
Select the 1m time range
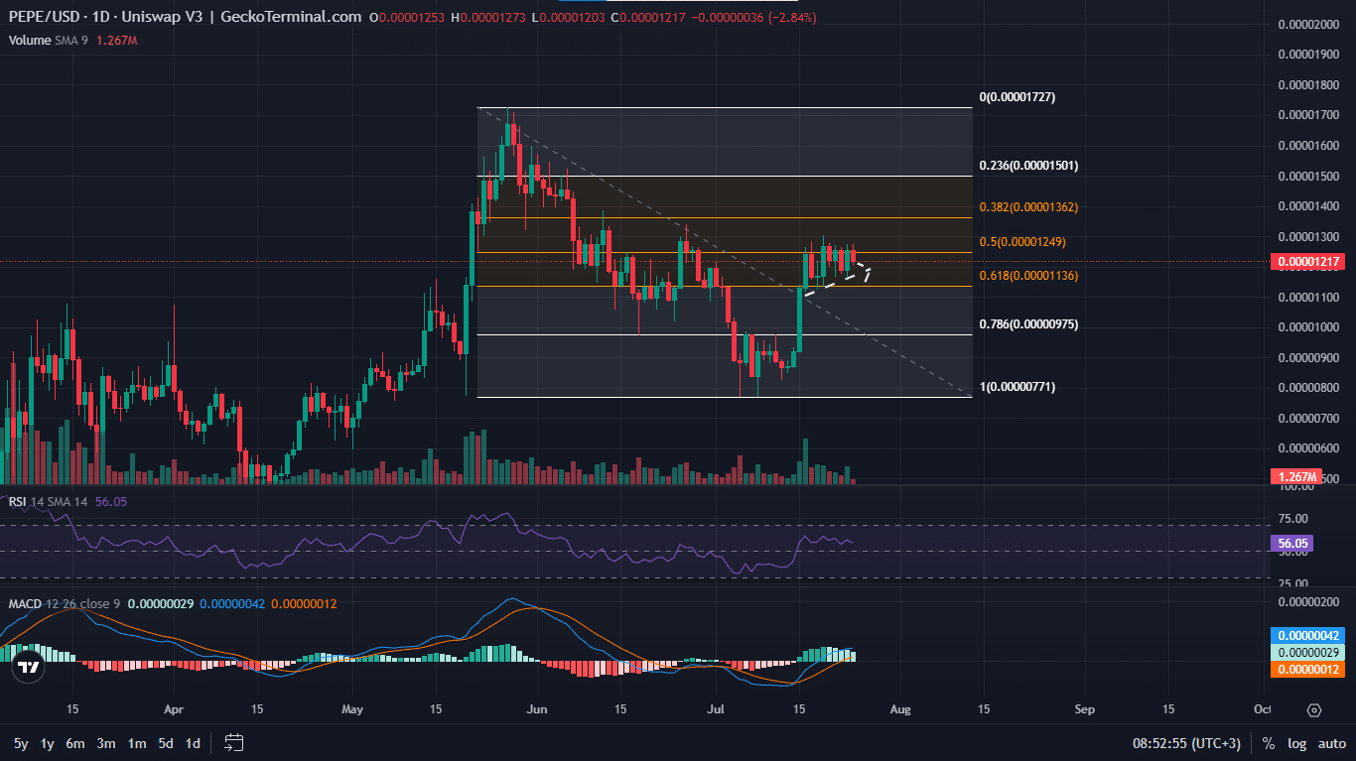point(136,743)
